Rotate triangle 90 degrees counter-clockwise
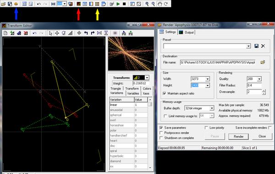Screen dimensions: 275x174 [86, 33]
